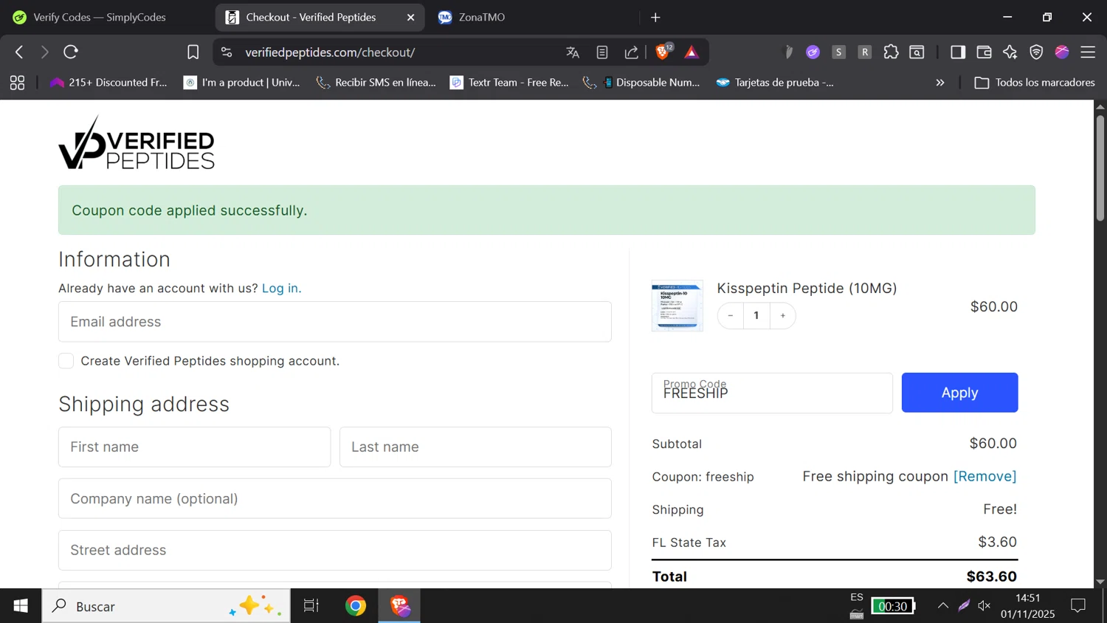Open Brave VPN shield icon
Image resolution: width=1107 pixels, height=623 pixels.
1036,52
